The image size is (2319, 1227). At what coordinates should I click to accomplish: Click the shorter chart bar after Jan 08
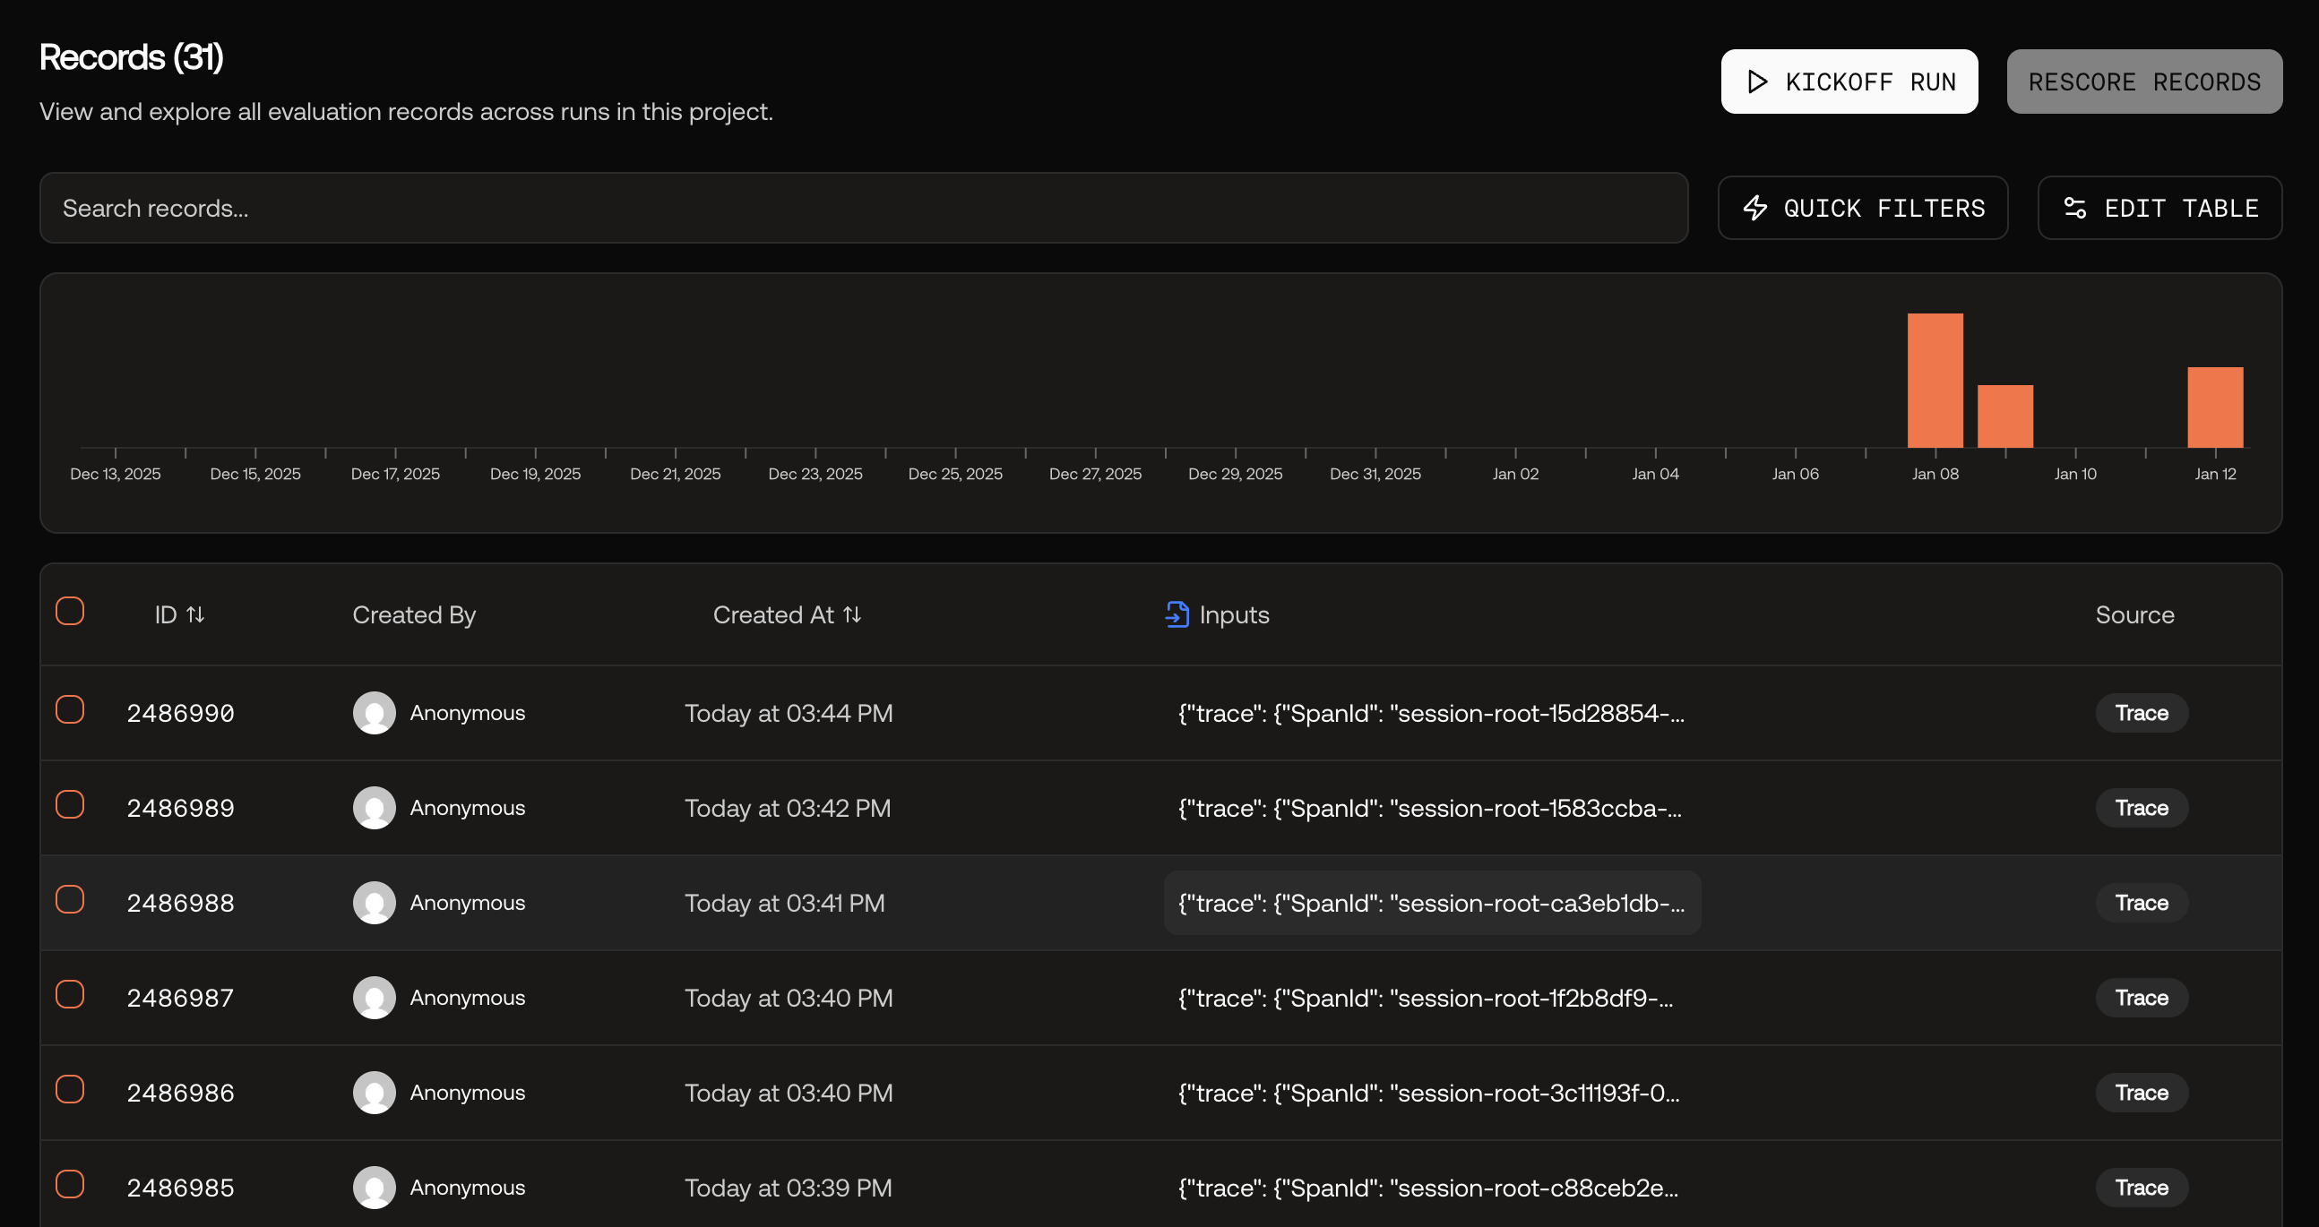(2004, 416)
